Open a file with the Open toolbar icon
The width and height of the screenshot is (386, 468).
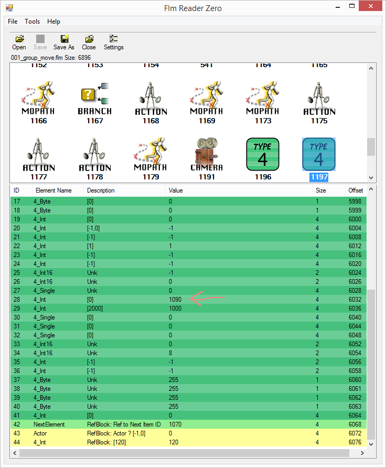point(19,42)
